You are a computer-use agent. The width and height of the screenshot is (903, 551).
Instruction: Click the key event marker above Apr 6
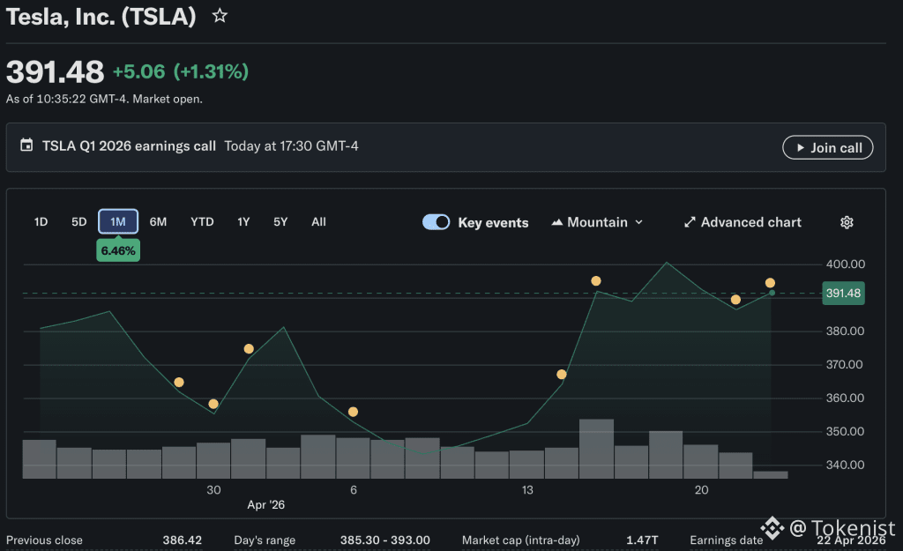353,412
